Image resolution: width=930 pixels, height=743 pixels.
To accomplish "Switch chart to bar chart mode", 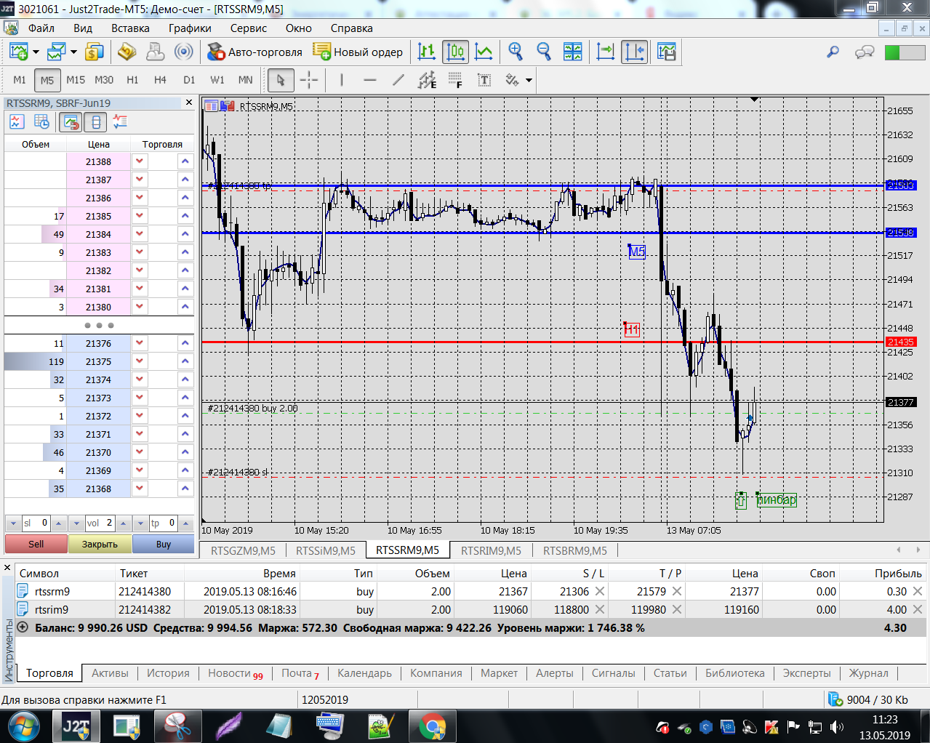I will pyautogui.click(x=427, y=52).
